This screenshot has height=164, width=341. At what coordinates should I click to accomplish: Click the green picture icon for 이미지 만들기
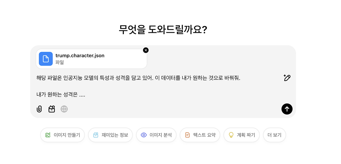(x=48, y=135)
